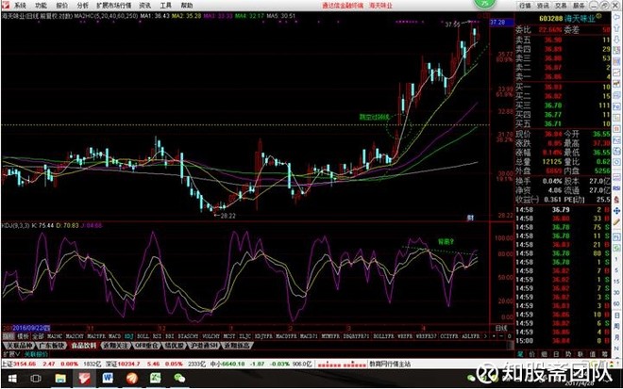This screenshot has height=389, width=623.
Task: Open the 分析 menu
Action: click(x=83, y=6)
